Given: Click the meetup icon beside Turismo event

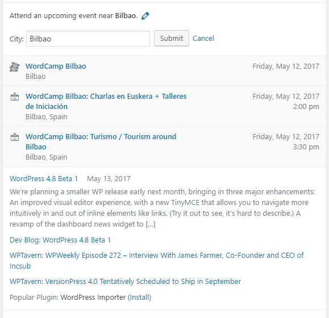Looking at the screenshot, I should point(14,137).
